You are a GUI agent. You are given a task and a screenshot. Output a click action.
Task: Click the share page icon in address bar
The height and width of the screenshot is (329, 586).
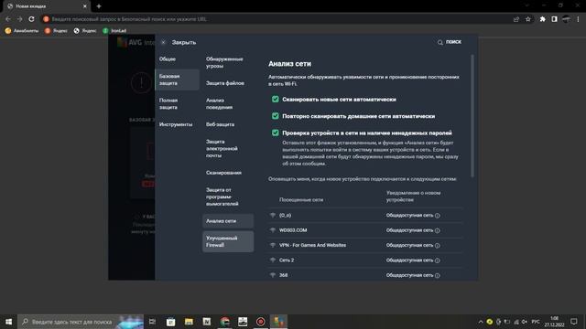click(x=516, y=19)
